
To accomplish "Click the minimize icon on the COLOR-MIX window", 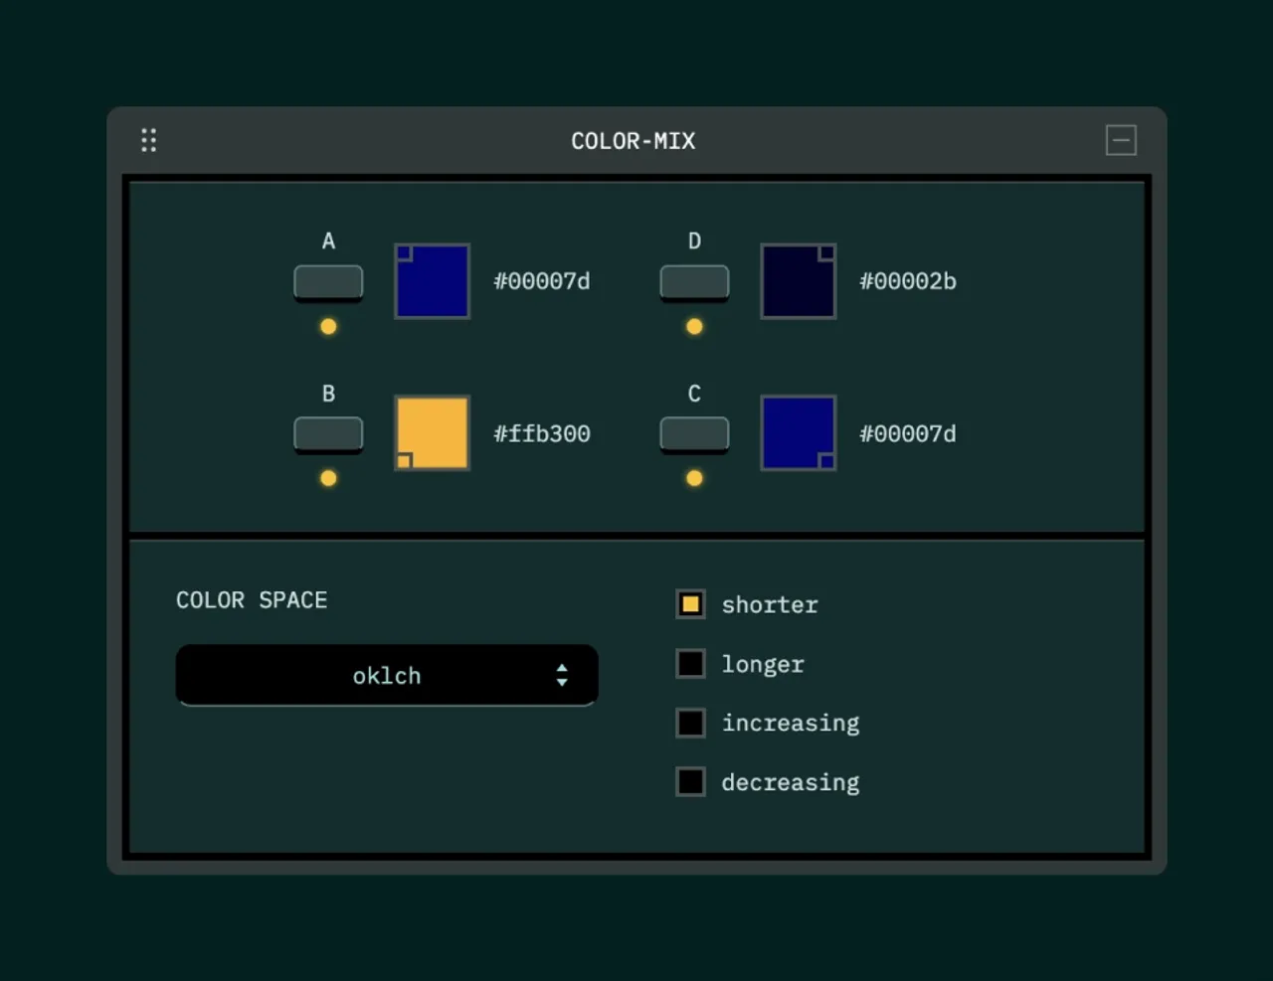I will [x=1121, y=140].
